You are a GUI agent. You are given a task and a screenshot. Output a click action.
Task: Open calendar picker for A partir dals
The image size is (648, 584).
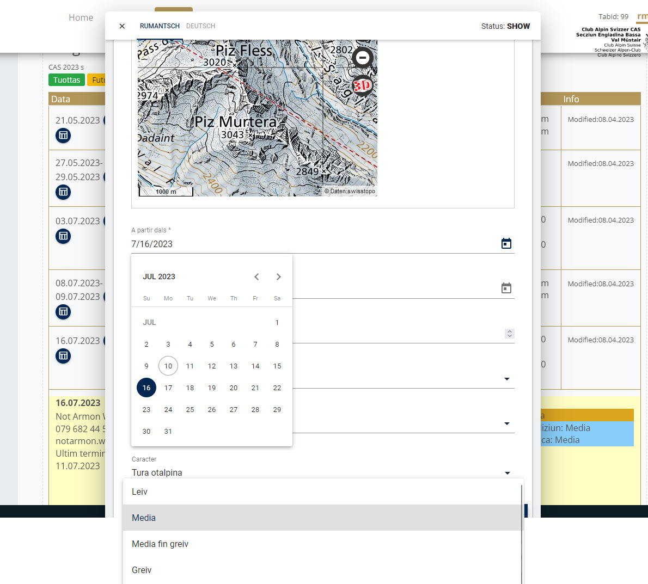coord(506,244)
